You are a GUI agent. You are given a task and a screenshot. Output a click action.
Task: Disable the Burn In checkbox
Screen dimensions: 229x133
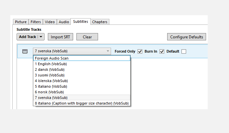tap(162, 51)
